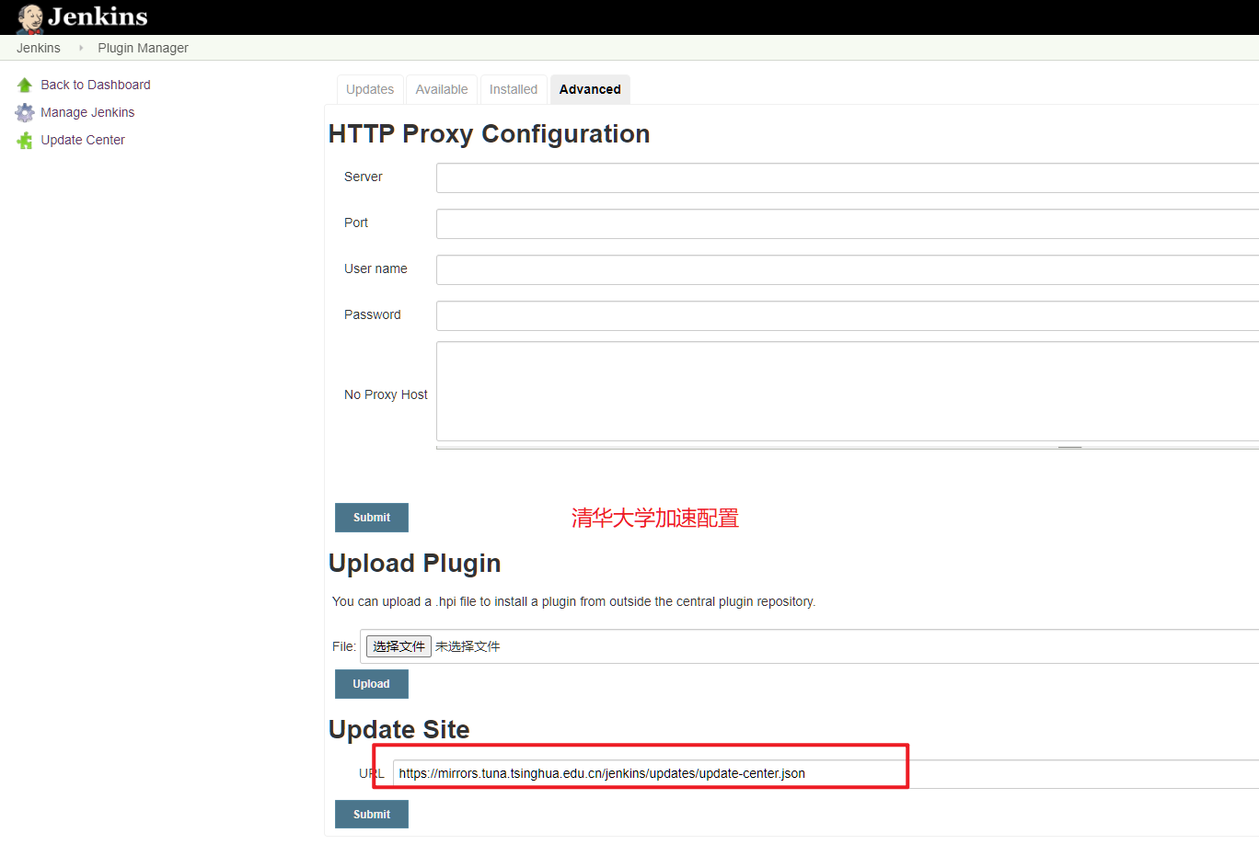Click the Jenkins butler logo icon

[29, 17]
